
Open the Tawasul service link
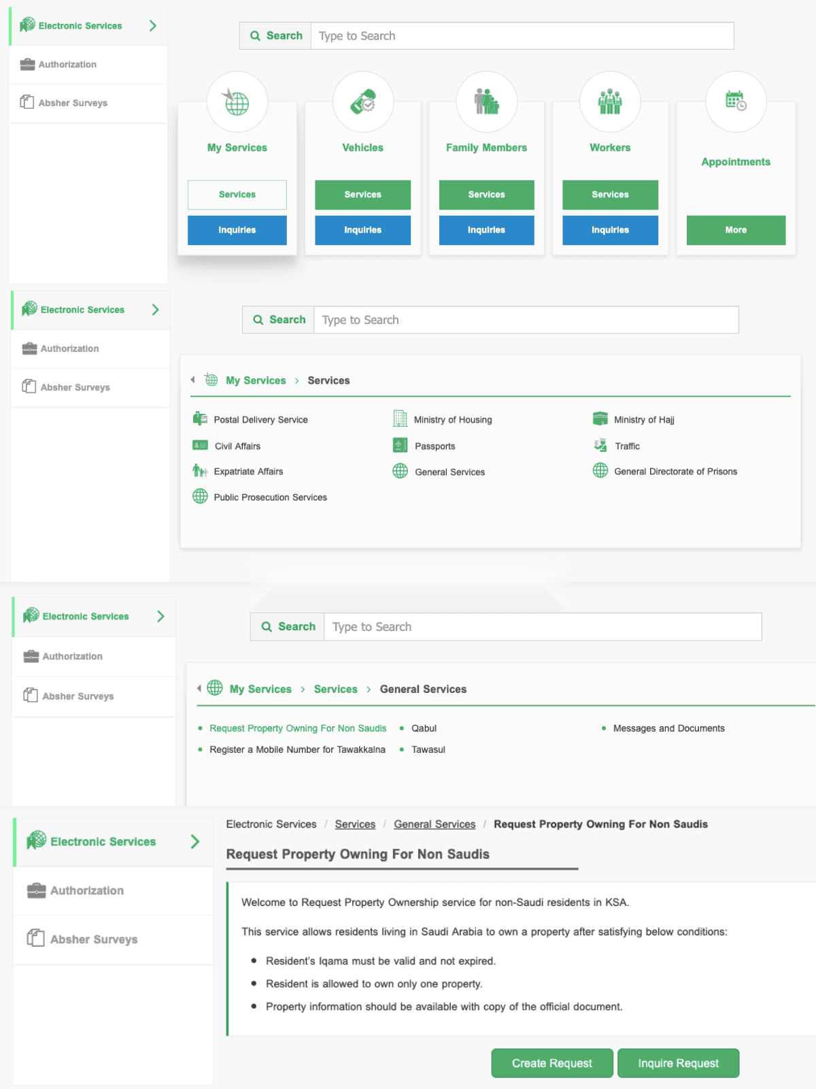point(428,749)
